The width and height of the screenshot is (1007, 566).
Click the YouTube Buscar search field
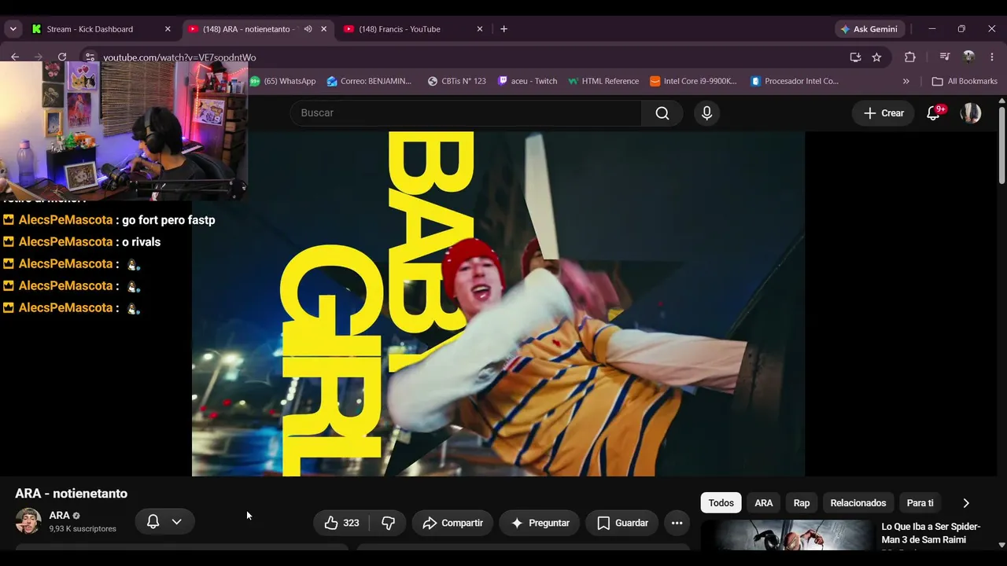(466, 113)
